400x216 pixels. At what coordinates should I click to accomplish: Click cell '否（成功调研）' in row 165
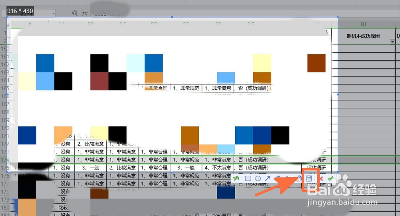(253, 88)
